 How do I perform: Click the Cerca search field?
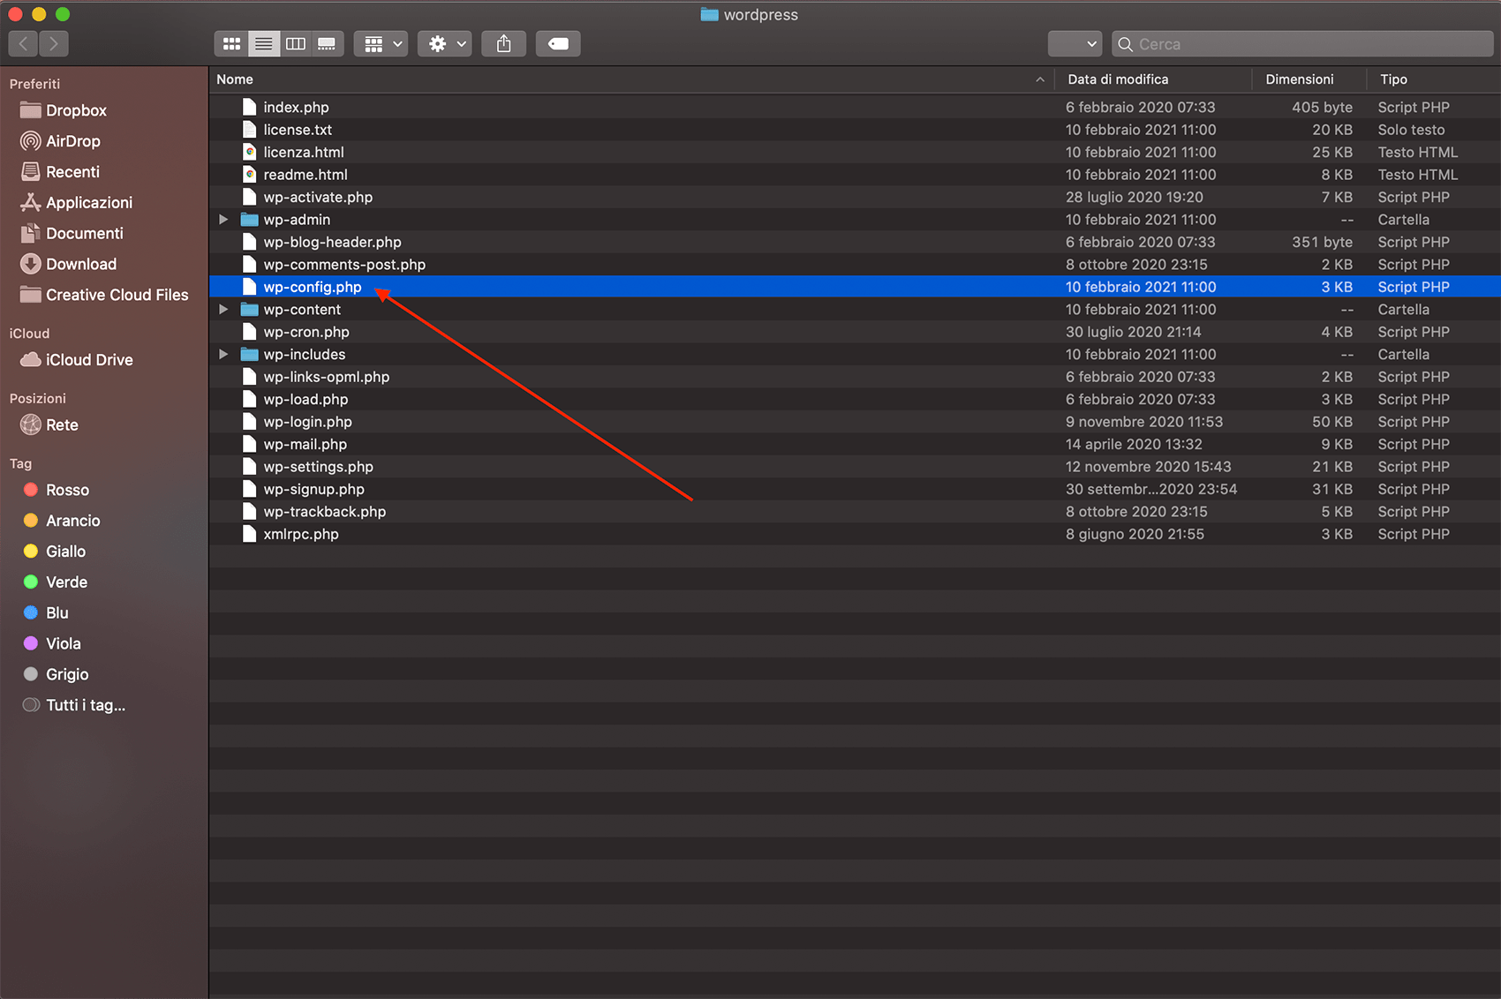1302,44
